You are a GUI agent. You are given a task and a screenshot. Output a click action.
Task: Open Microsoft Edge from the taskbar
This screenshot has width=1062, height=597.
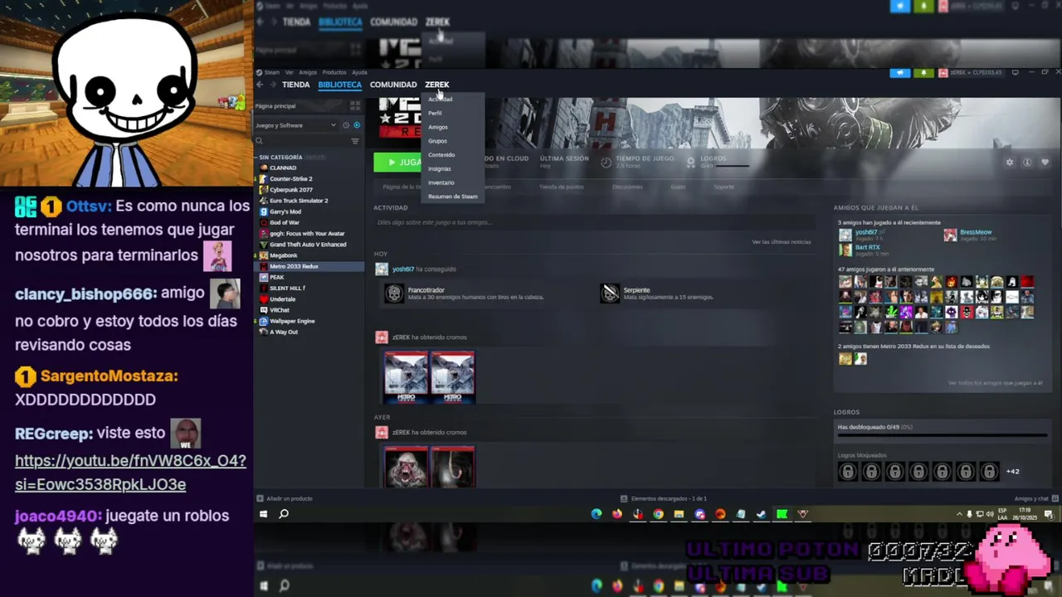596,514
